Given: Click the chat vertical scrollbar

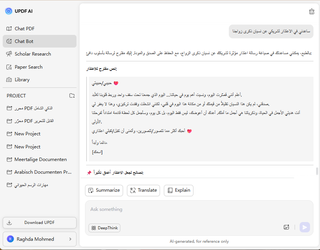Looking at the screenshot, I should pyautogui.click(x=317, y=171).
